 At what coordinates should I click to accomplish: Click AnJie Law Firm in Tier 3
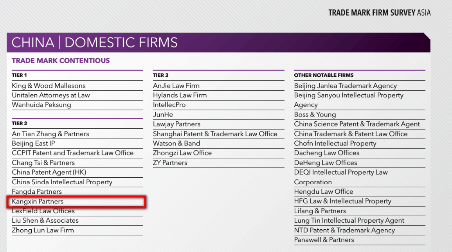pos(176,86)
